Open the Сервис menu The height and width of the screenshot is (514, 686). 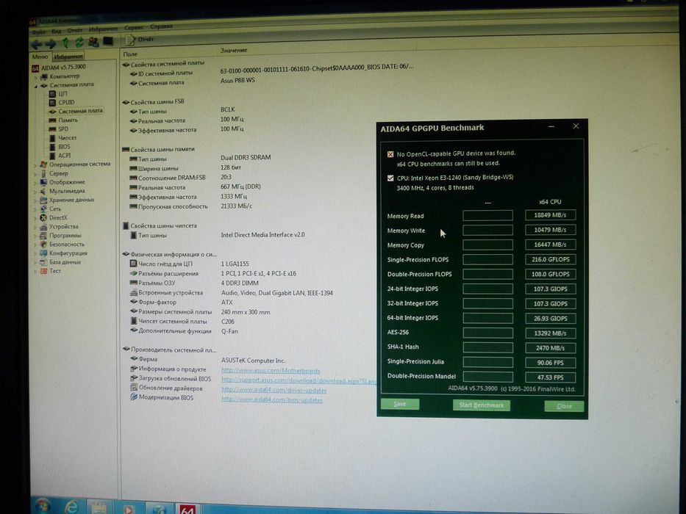point(134,28)
